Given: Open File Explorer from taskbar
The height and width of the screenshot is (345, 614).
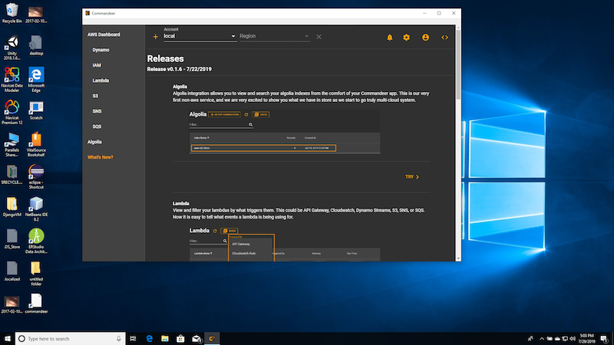Looking at the screenshot, I should pyautogui.click(x=165, y=339).
